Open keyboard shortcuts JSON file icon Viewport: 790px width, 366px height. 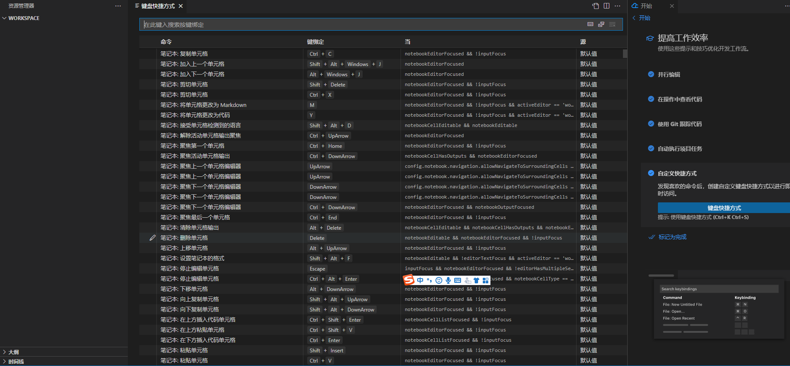(595, 6)
